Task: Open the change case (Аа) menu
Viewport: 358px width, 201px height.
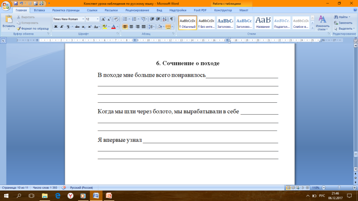Action: 97,27
